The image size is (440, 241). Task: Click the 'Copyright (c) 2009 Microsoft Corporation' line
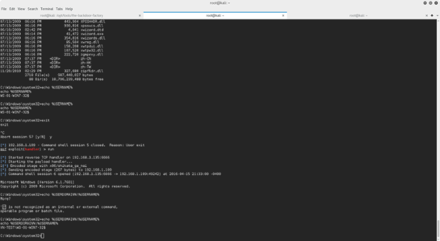(65, 186)
